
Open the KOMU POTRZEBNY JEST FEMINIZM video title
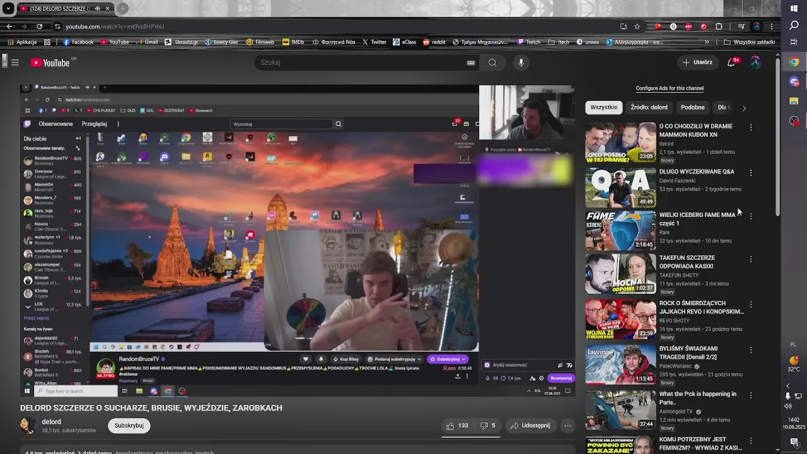pos(700,443)
